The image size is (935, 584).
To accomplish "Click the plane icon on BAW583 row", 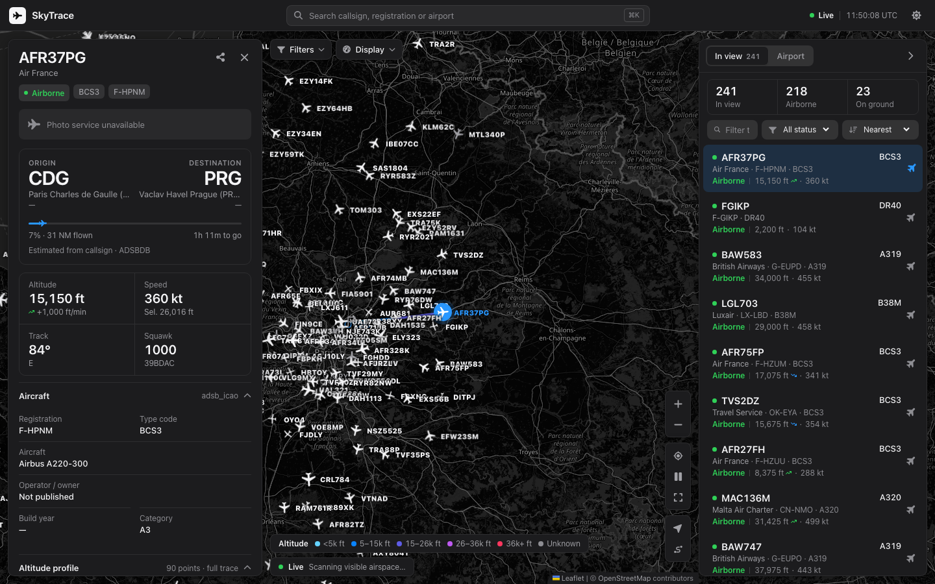I will [911, 266].
